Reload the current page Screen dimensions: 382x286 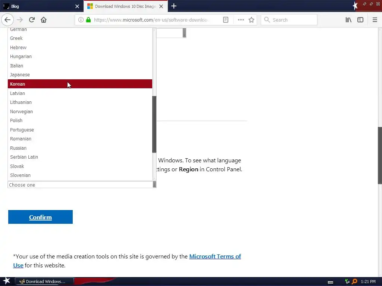pyautogui.click(x=32, y=20)
